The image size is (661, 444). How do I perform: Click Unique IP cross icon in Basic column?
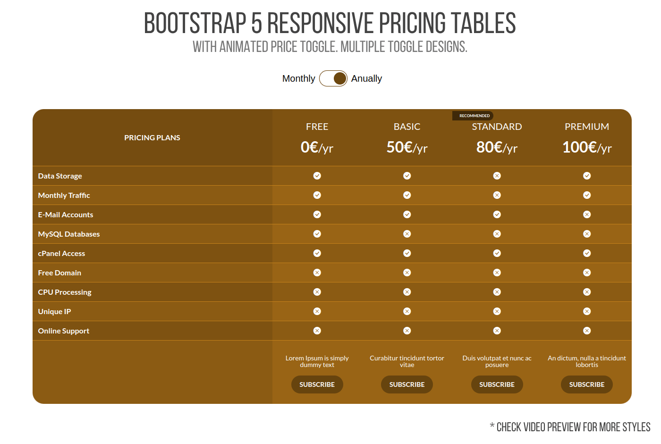[407, 311]
